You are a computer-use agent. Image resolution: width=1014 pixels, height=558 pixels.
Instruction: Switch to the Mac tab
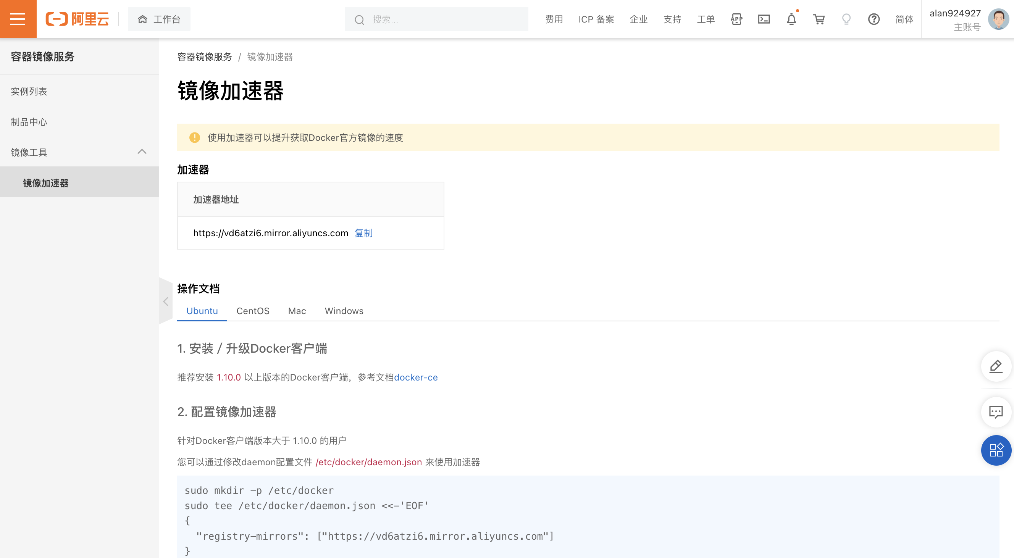click(x=297, y=311)
